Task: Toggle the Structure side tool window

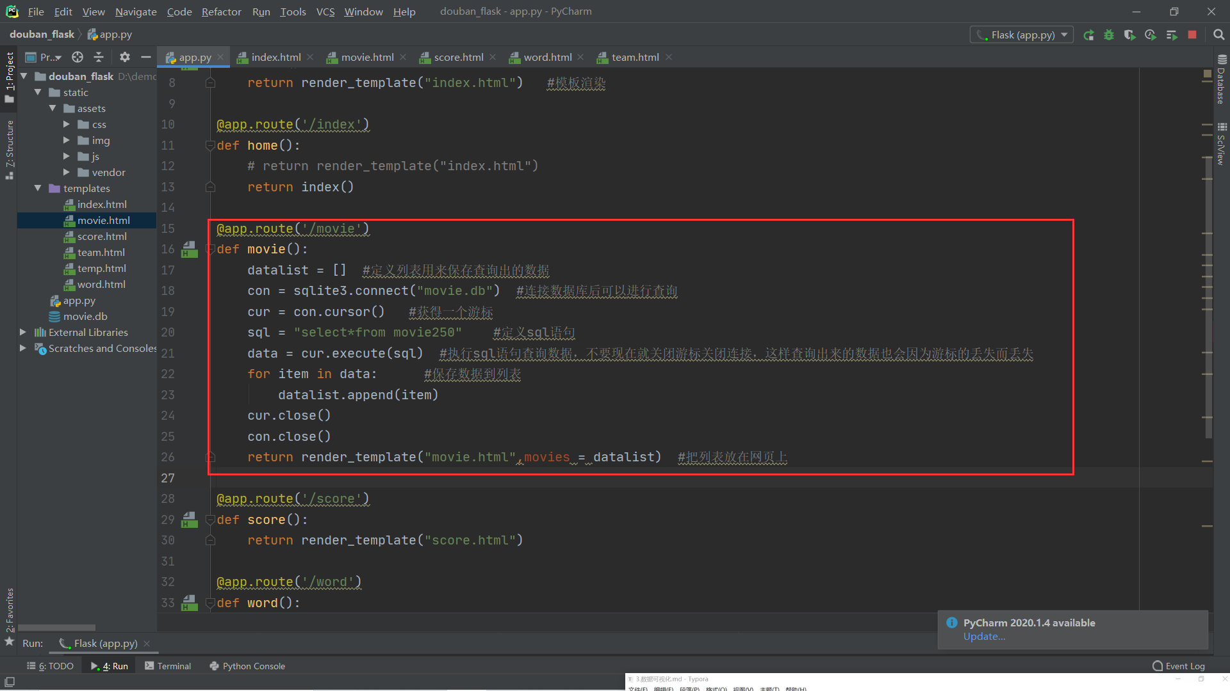Action: tap(9, 148)
